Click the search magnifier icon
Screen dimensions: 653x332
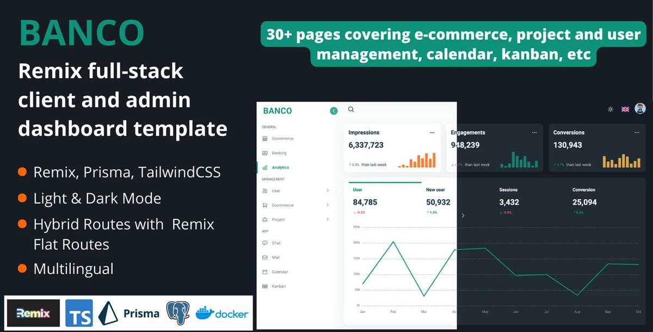pyautogui.click(x=350, y=109)
